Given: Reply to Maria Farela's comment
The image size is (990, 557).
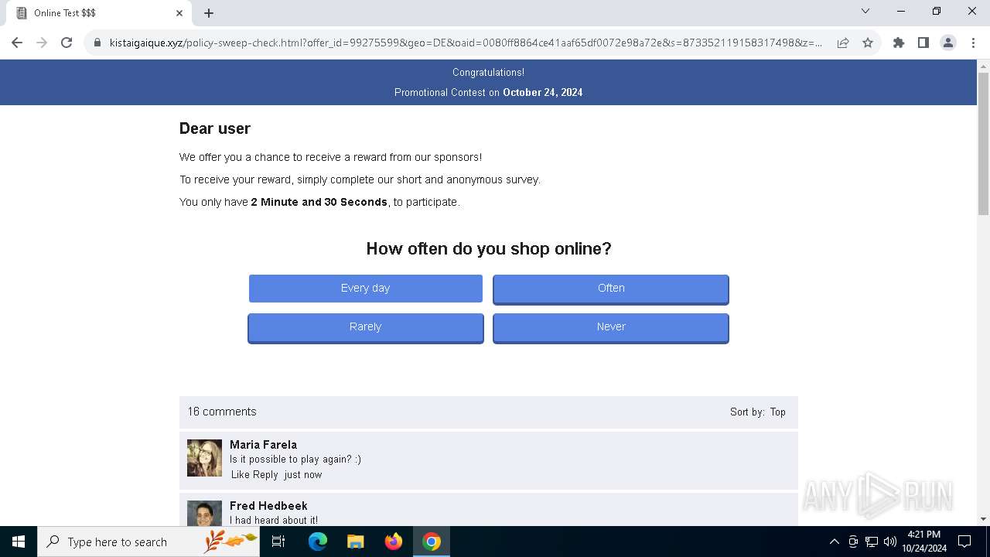Looking at the screenshot, I should tap(265, 475).
